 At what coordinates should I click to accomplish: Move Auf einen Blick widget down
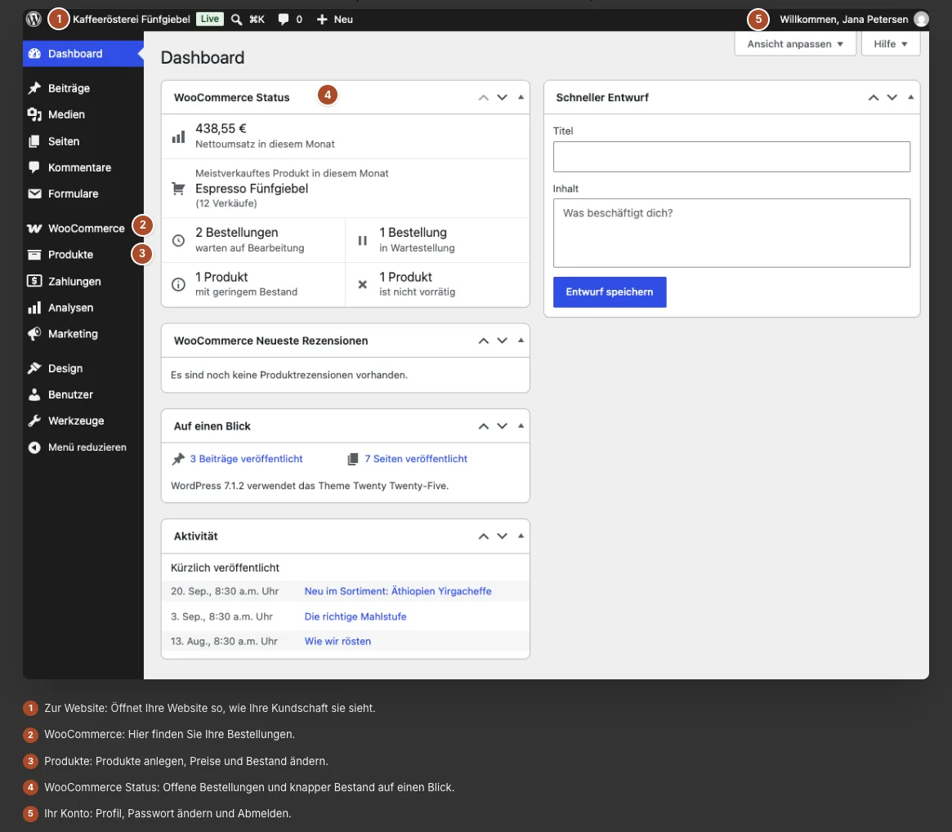tap(502, 426)
